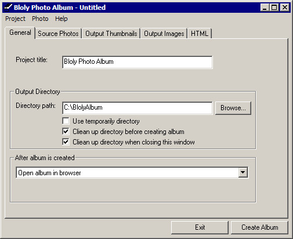Click the Directory path: label
293x239 pixels.
pyautogui.click(x=35, y=106)
